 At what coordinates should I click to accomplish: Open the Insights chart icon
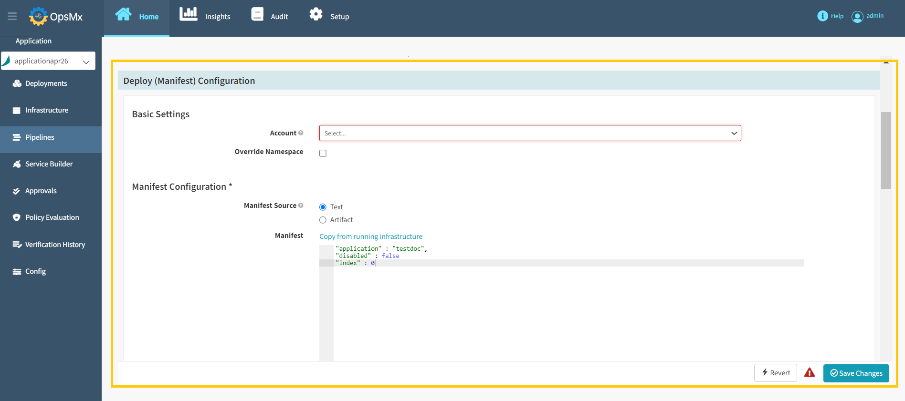click(x=188, y=14)
